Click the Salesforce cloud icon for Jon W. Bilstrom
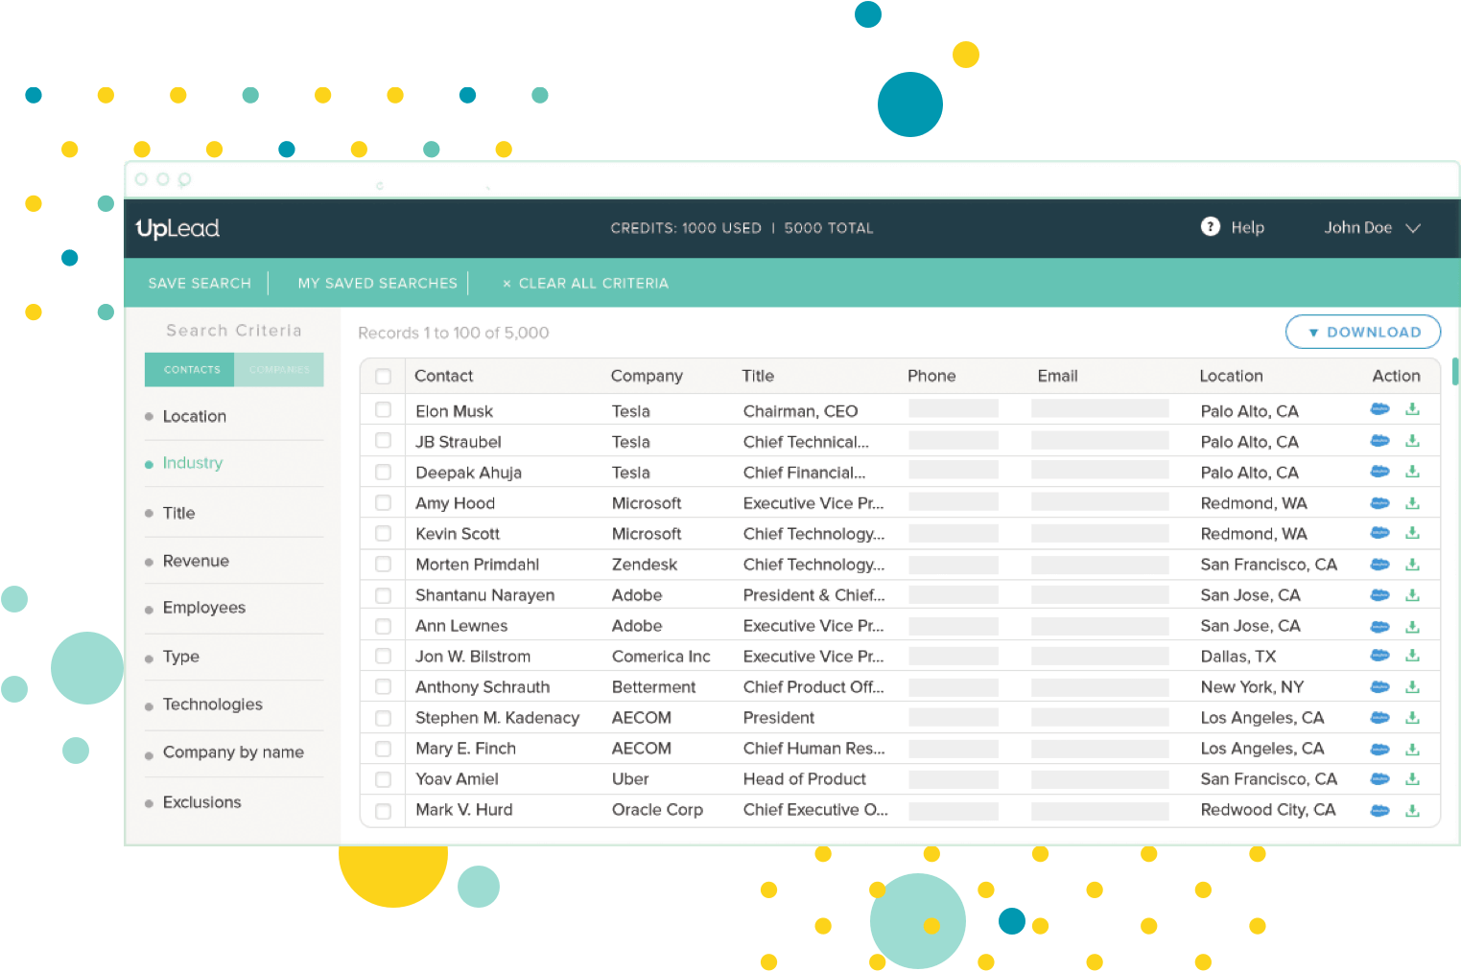Image resolution: width=1461 pixels, height=971 pixels. coord(1379,657)
